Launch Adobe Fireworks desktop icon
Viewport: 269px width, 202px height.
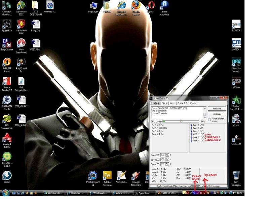(x=107, y=178)
